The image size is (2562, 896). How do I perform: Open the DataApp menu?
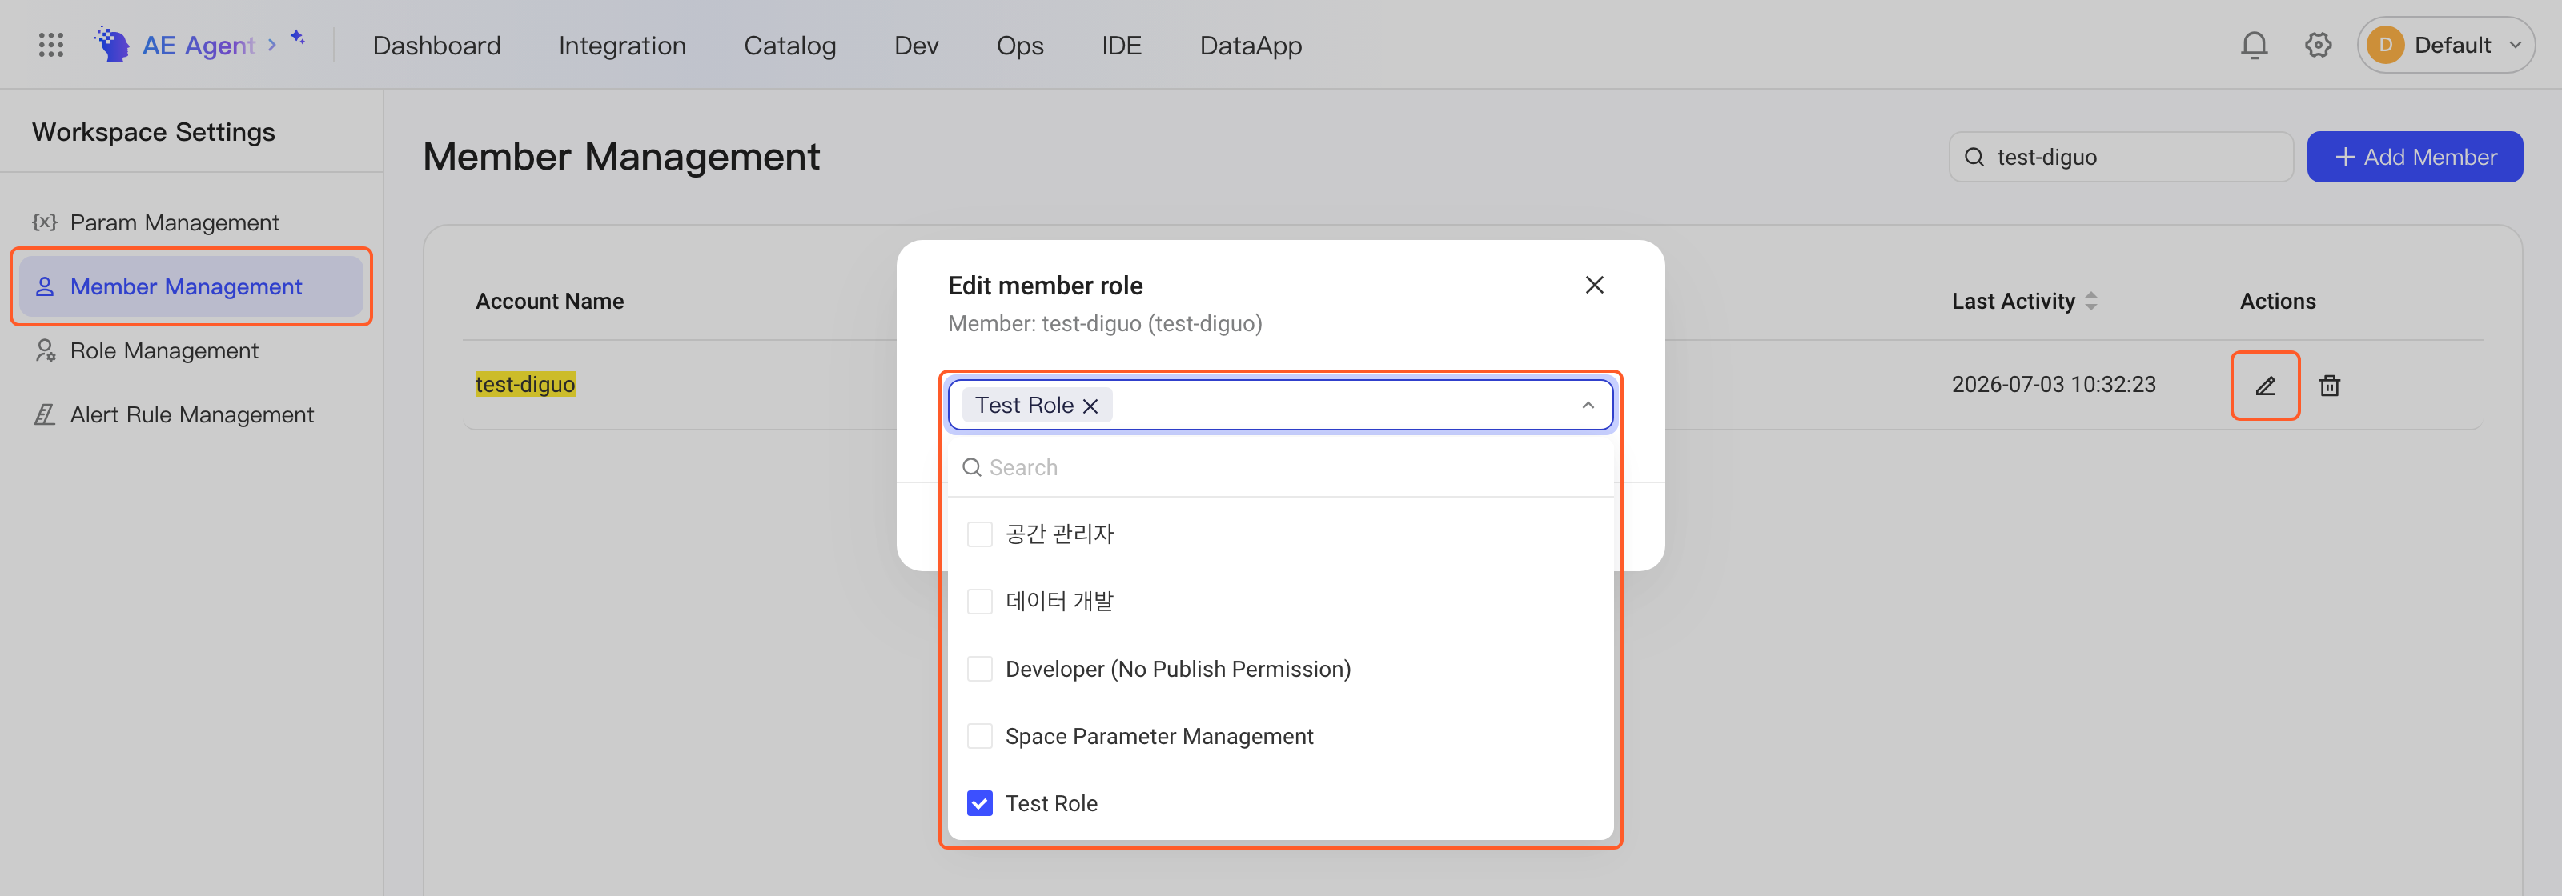point(1250,45)
